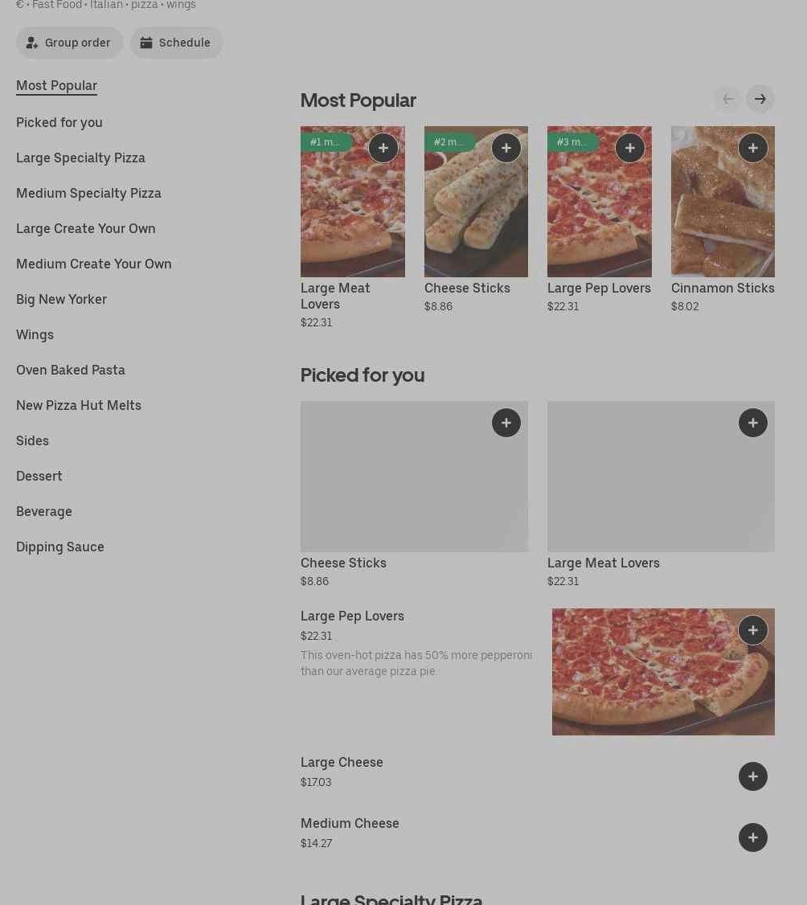Open the Schedule delivery option
Image resolution: width=807 pixels, height=905 pixels.
[x=176, y=43]
